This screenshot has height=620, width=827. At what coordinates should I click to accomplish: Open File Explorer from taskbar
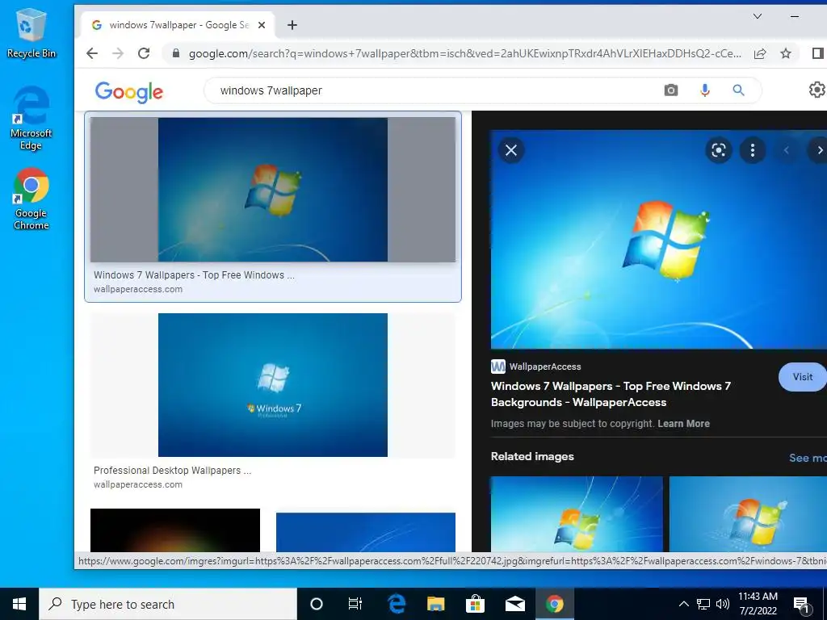pyautogui.click(x=435, y=604)
